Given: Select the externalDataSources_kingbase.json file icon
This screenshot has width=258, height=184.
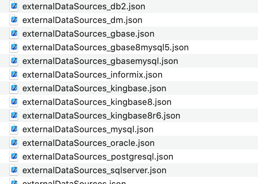Looking at the screenshot, I should tap(14, 88).
